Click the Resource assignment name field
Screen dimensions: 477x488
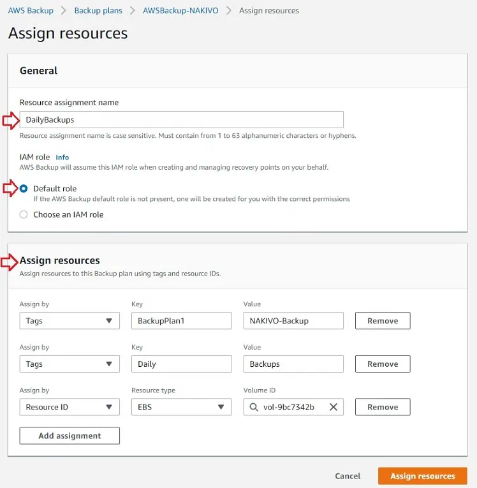pos(182,120)
